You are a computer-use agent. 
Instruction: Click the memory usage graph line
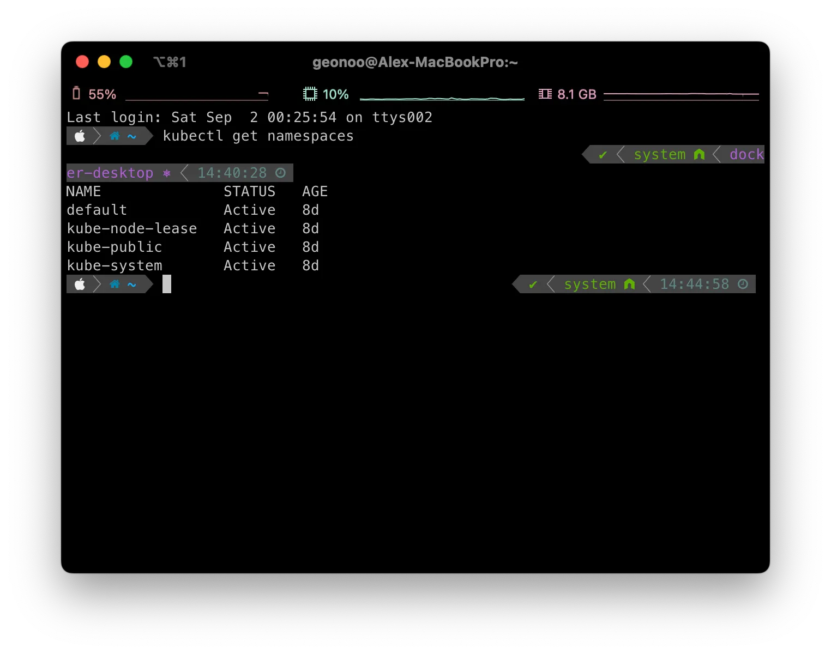pyautogui.click(x=681, y=96)
